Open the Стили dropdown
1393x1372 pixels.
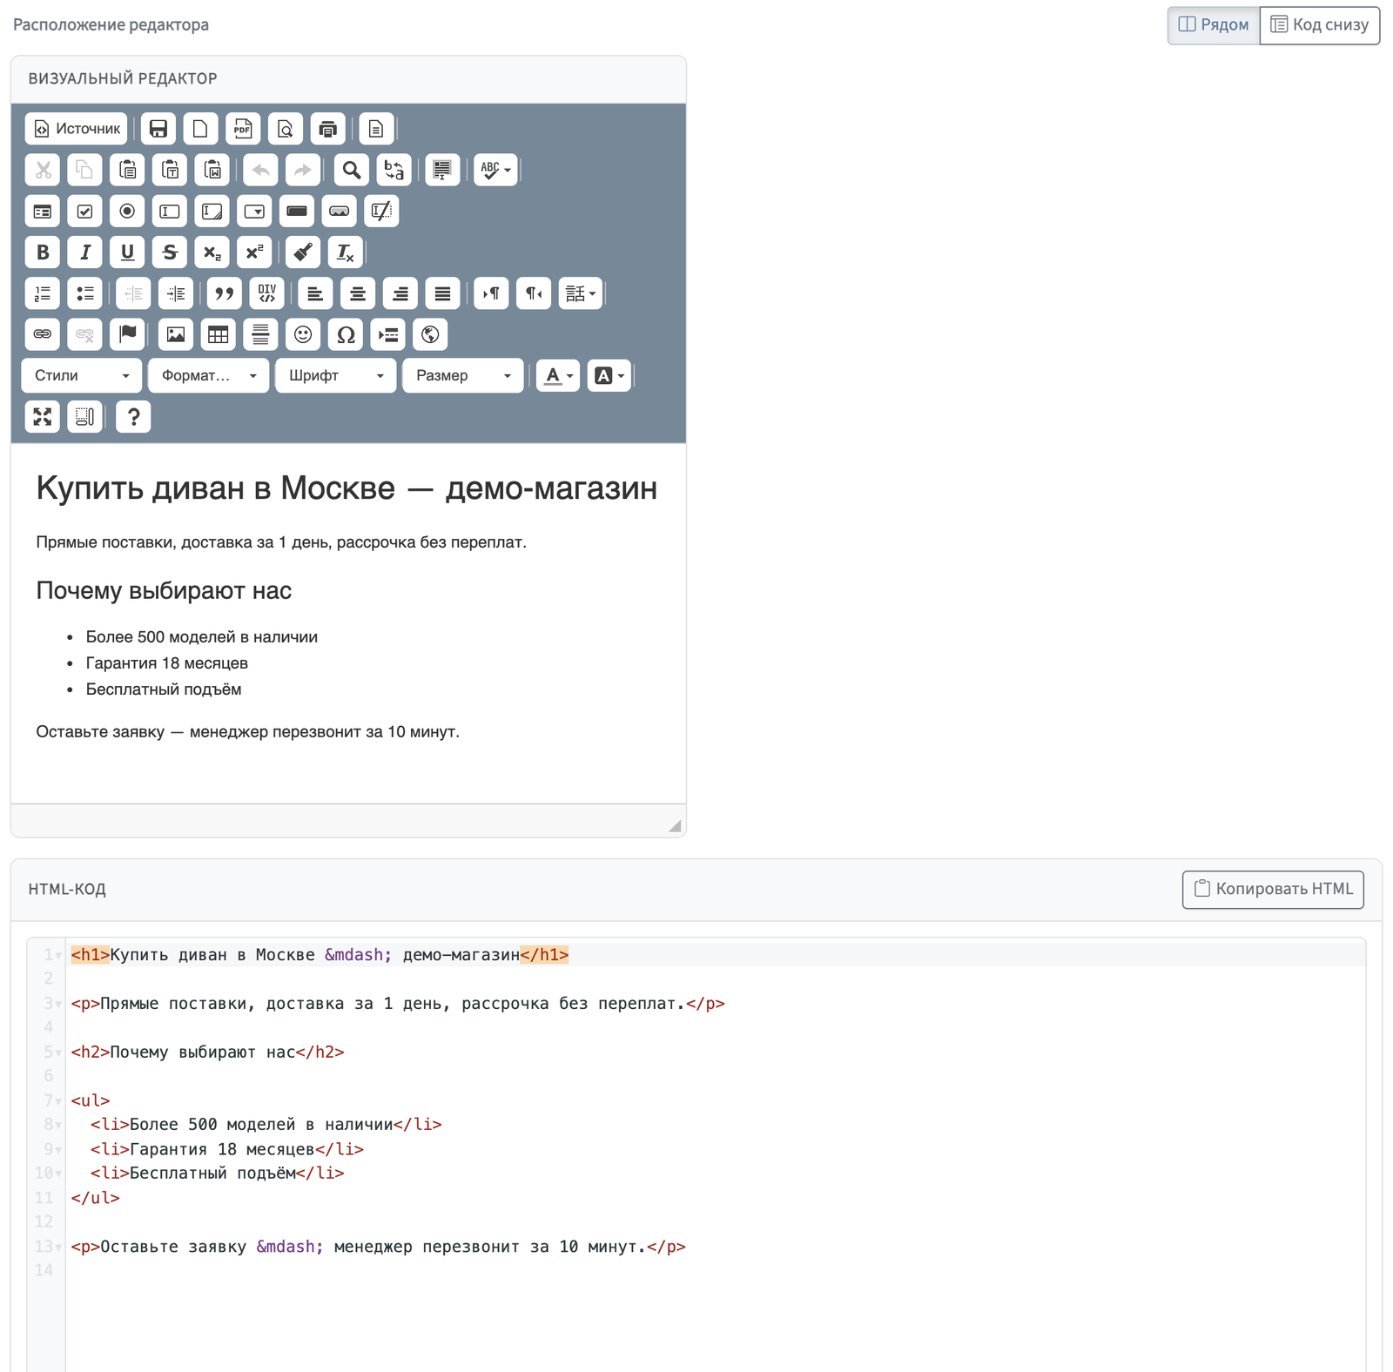pos(82,375)
